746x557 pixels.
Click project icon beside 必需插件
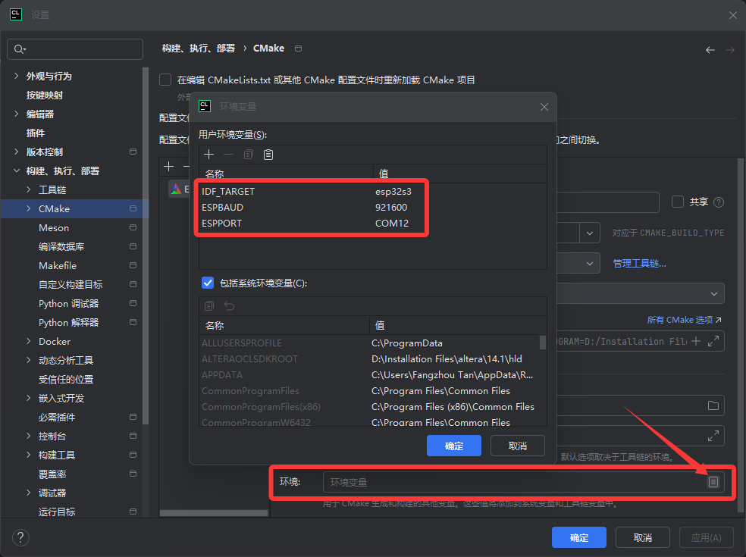point(133,417)
